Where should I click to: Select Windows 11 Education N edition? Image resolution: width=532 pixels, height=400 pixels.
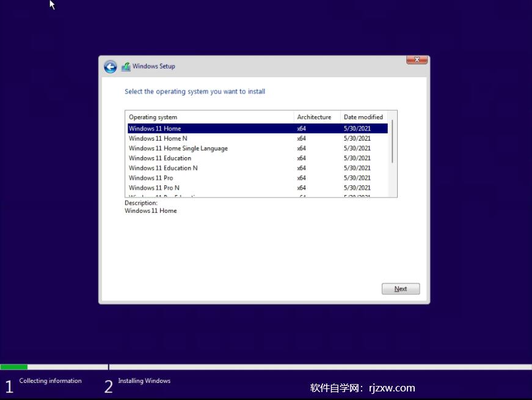coord(183,168)
